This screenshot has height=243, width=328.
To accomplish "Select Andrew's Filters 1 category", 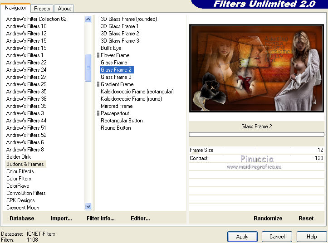I will pos(24,55).
